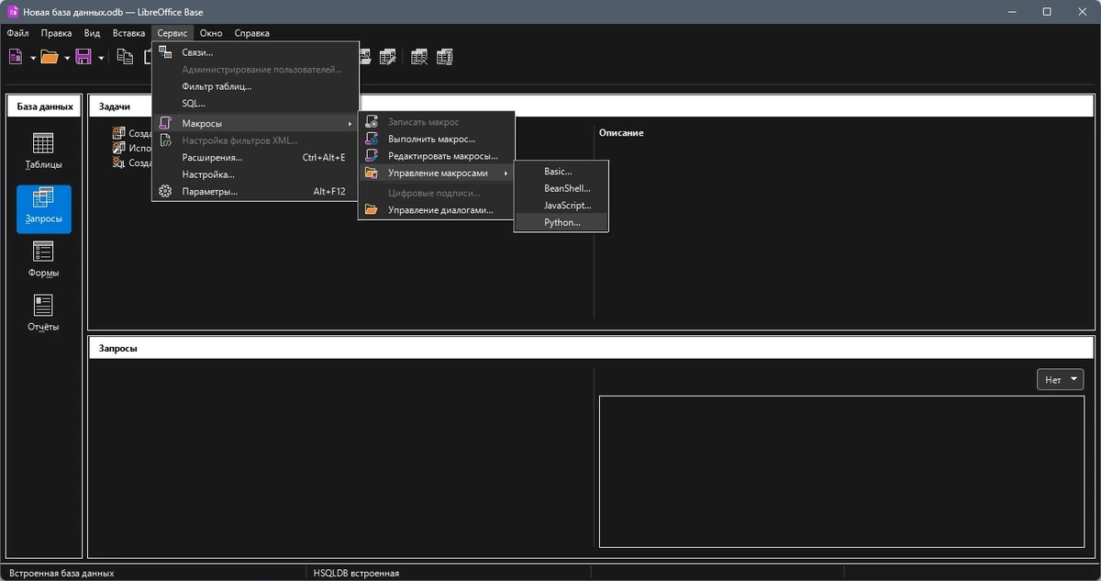Choose Фильтр таблиц... menu entry

tap(254, 86)
